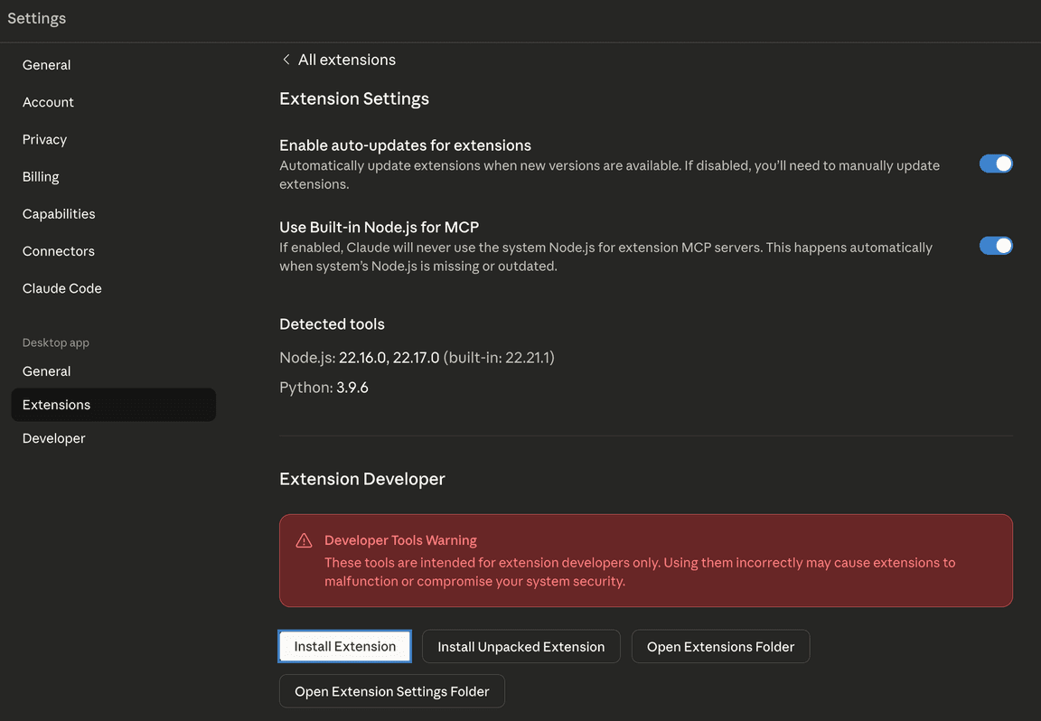Viewport: 1041px width, 721px height.
Task: Open Extensions Folder button
Action: coord(720,647)
